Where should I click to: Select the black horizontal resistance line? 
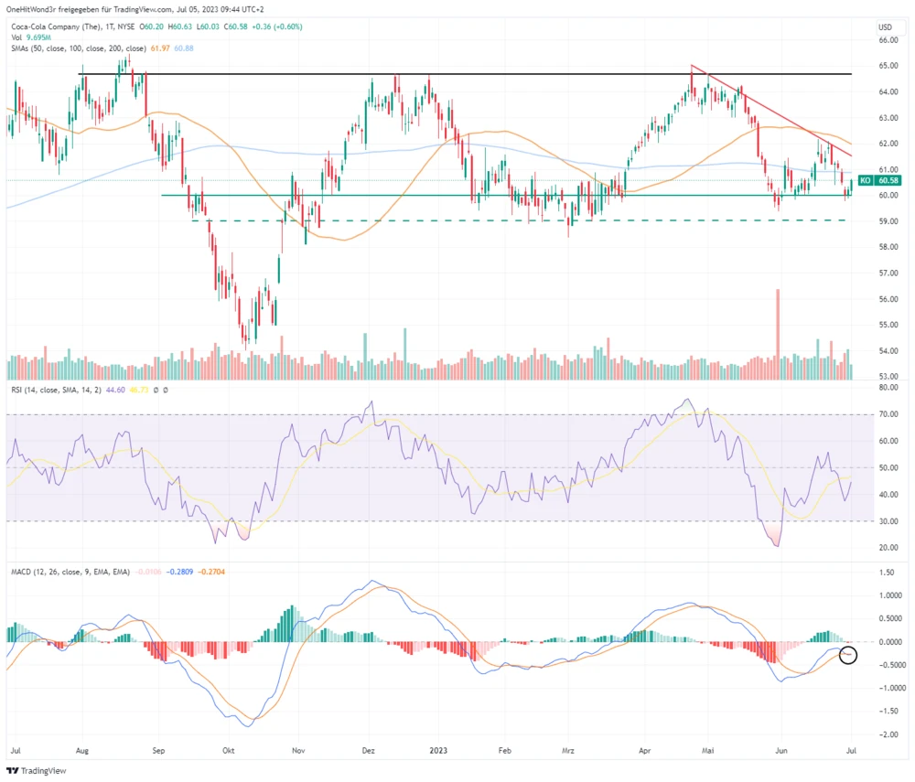pyautogui.click(x=457, y=74)
